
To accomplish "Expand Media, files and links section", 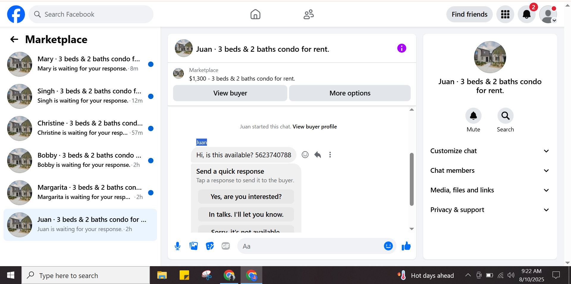I will [x=490, y=190].
